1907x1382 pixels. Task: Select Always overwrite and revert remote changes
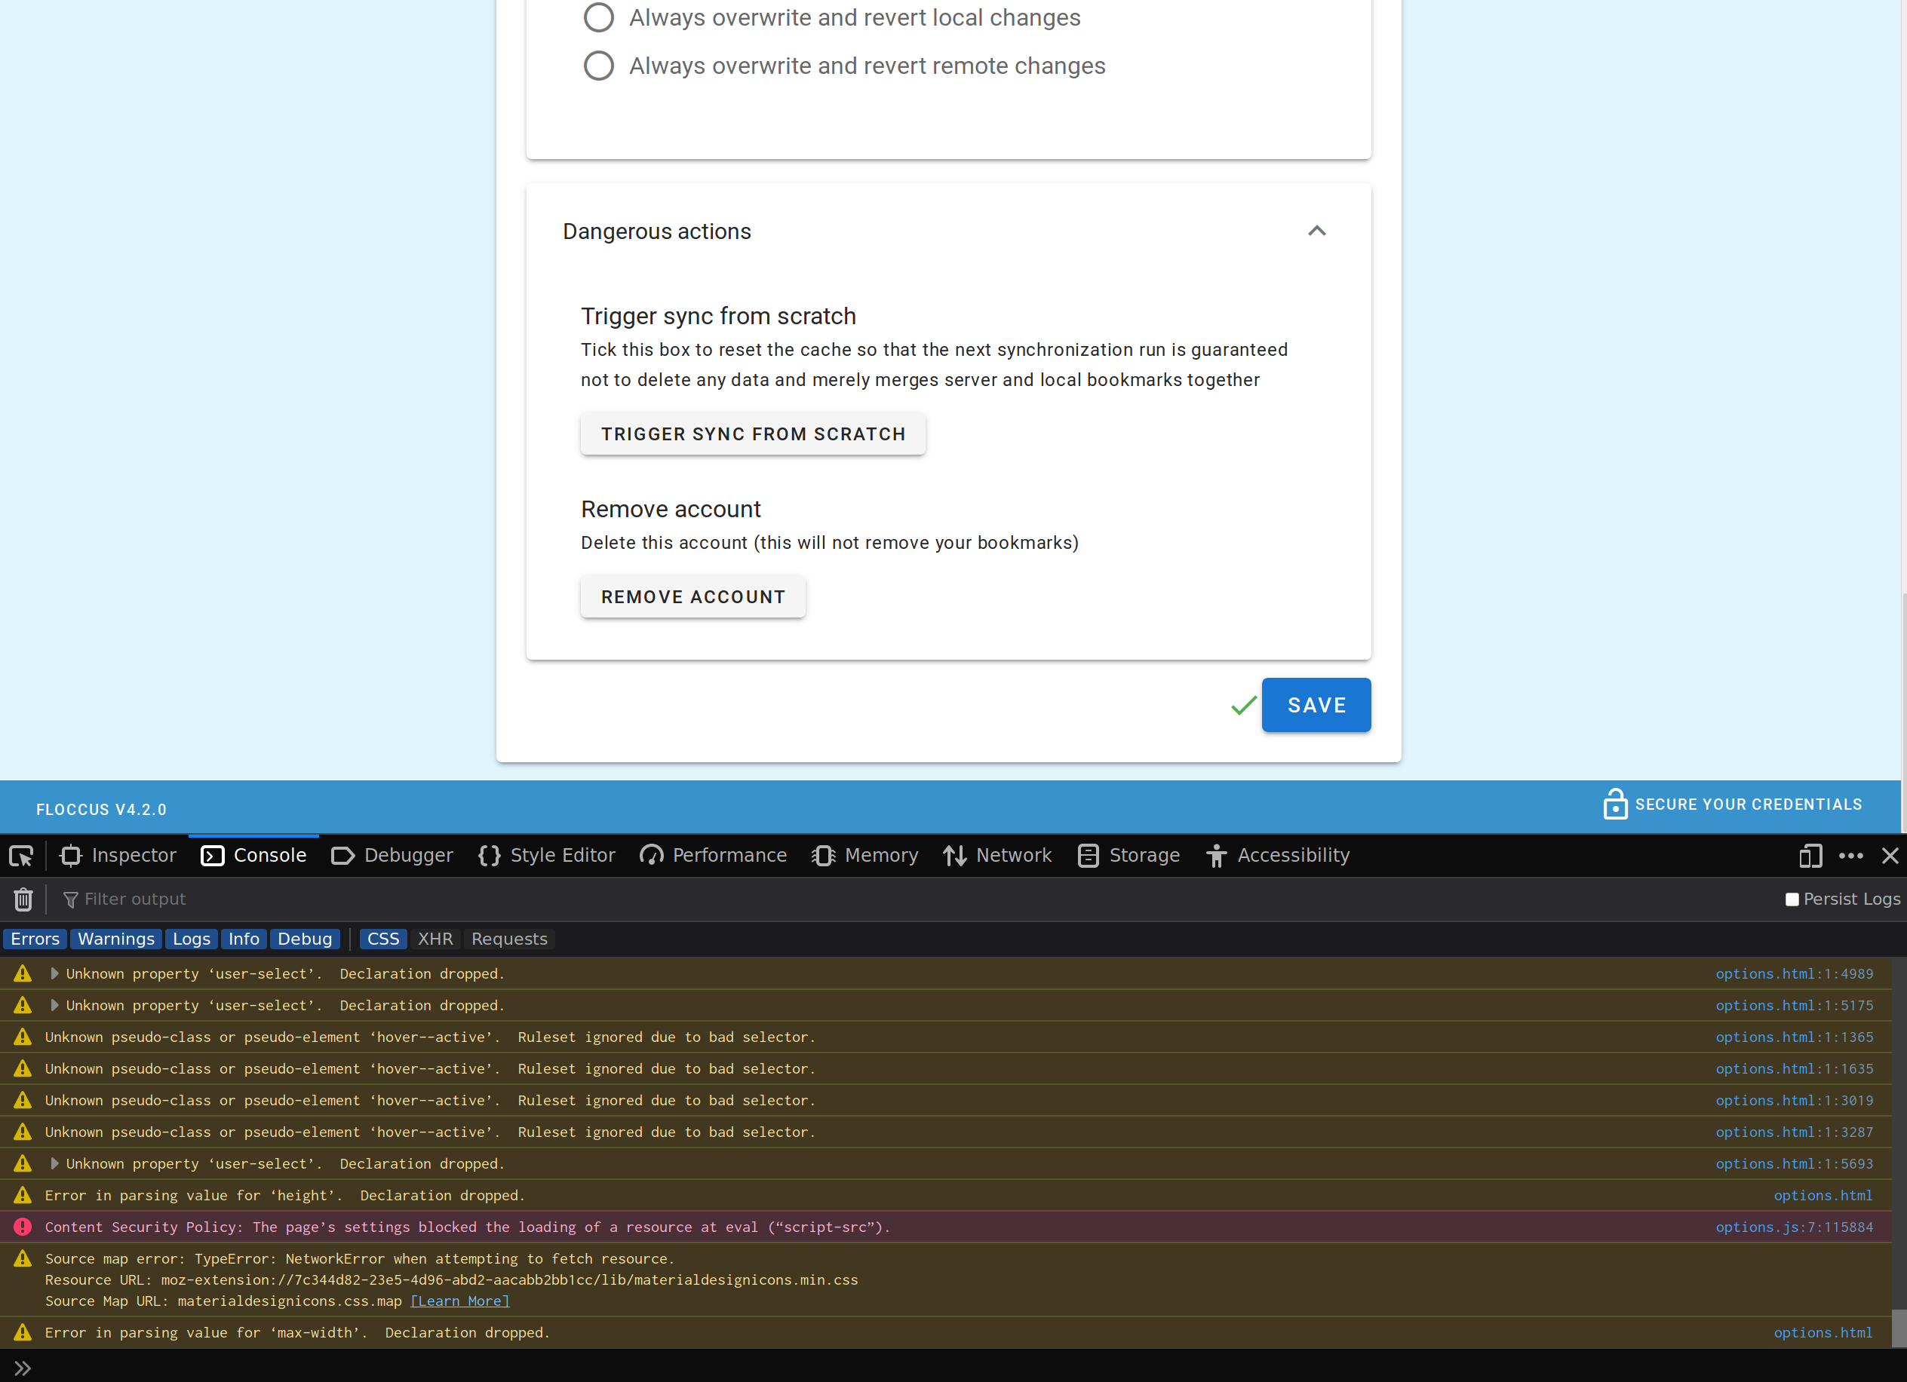point(599,66)
